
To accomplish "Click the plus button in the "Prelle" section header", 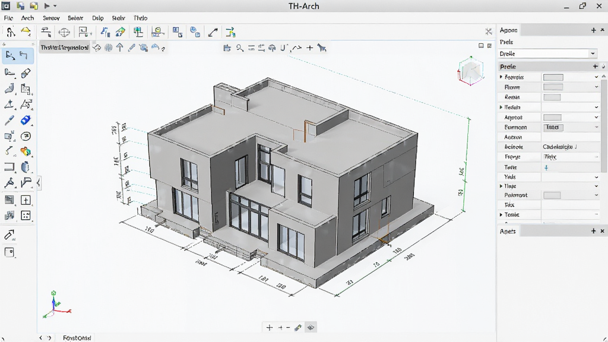I will [x=595, y=66].
